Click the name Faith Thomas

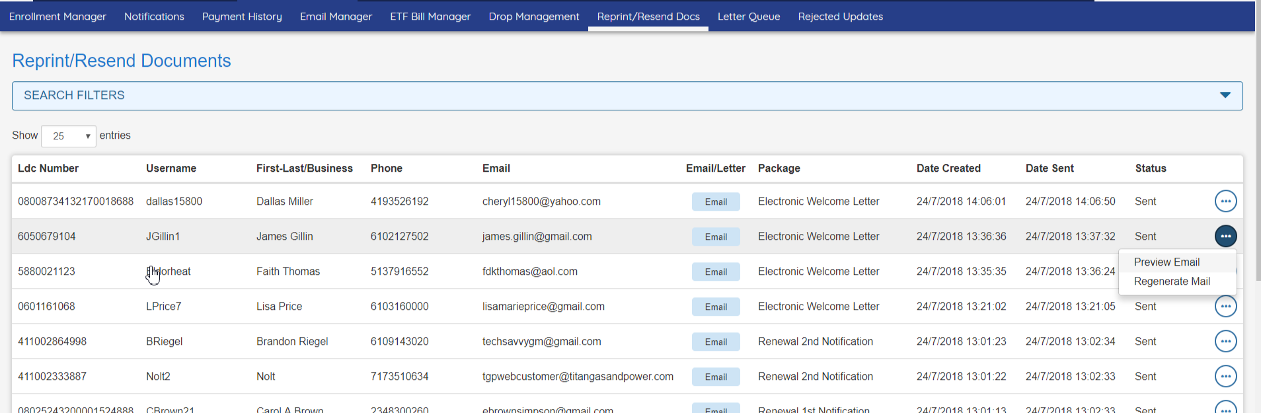click(x=288, y=272)
